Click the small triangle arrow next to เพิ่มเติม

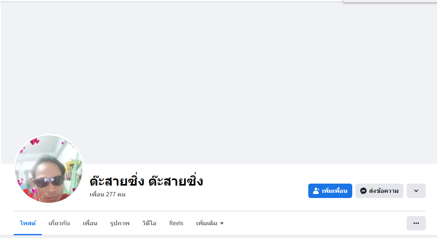[222, 223]
